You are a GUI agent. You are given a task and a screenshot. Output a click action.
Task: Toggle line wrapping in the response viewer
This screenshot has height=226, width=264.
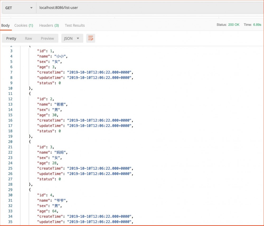[91, 38]
